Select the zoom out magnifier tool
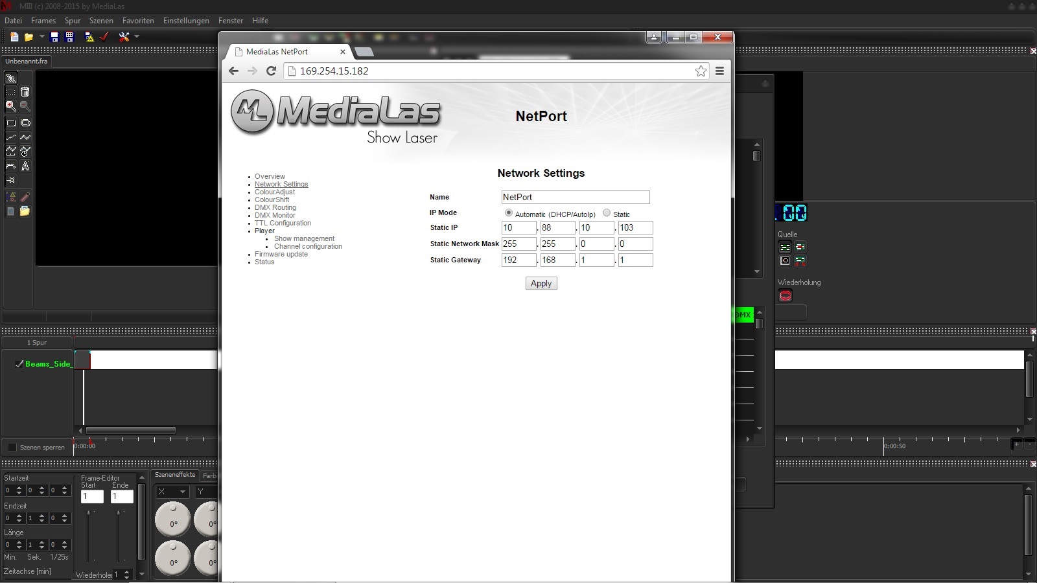The width and height of the screenshot is (1037, 583). pos(25,106)
